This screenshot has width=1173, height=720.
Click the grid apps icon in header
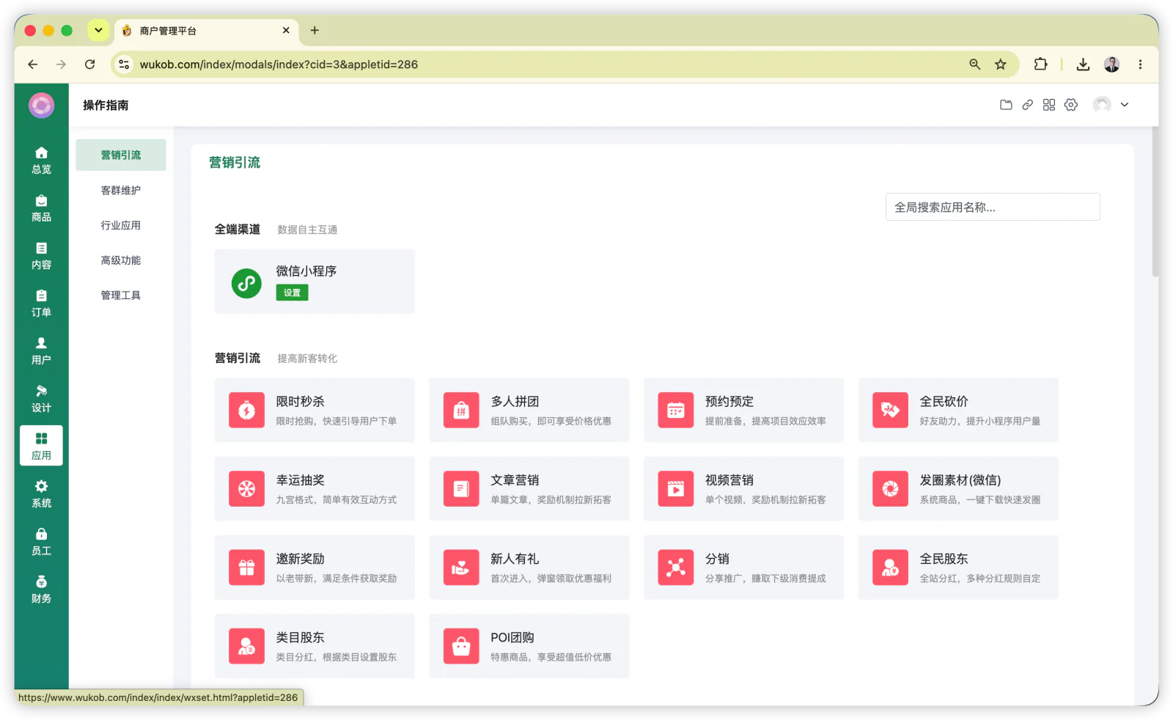tap(1049, 105)
